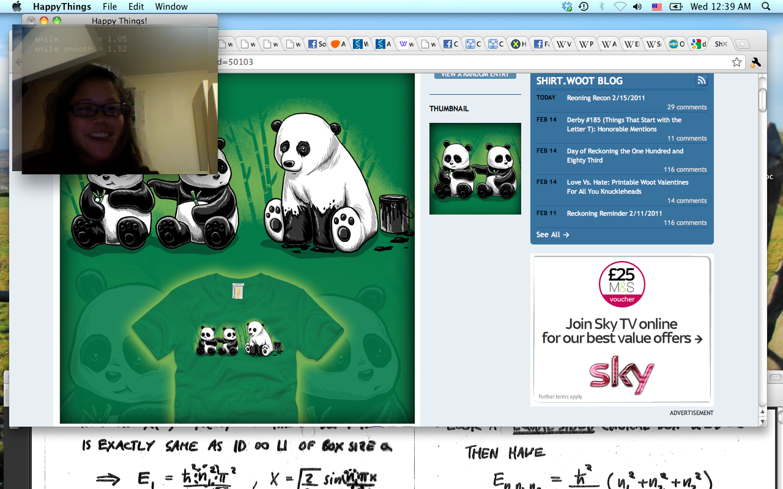Open the File menu
Image resolution: width=783 pixels, height=489 pixels.
(109, 7)
